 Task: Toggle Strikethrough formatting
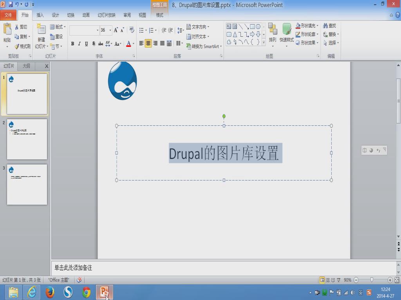(101, 44)
